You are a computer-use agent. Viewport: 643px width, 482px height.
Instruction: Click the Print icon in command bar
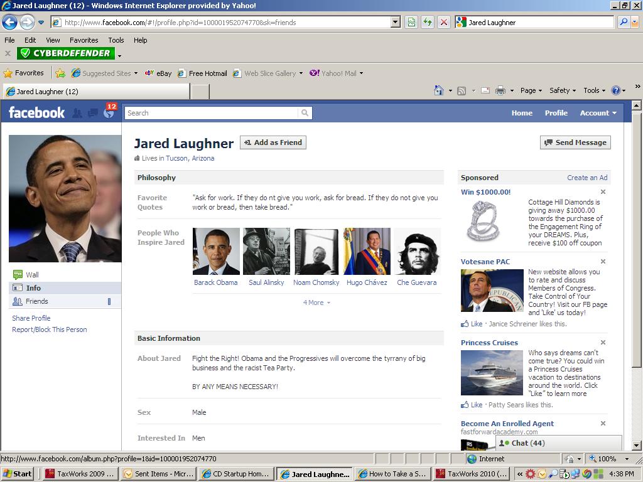[500, 90]
